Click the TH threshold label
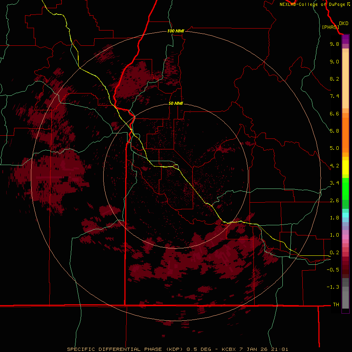The height and width of the screenshot is (352, 352). tap(336, 305)
